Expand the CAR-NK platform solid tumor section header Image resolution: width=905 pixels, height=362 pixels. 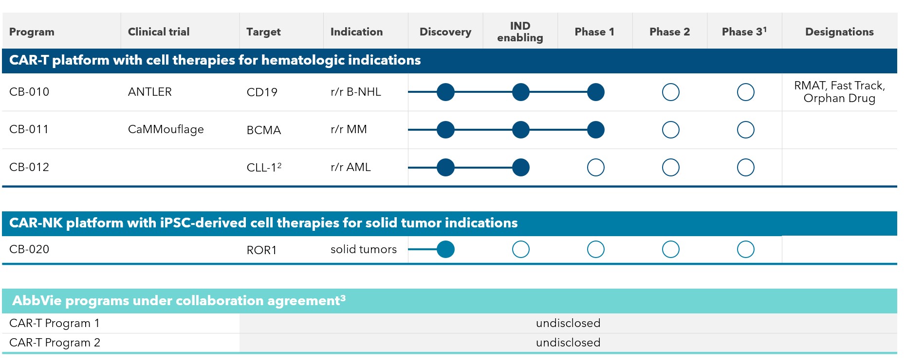click(263, 223)
